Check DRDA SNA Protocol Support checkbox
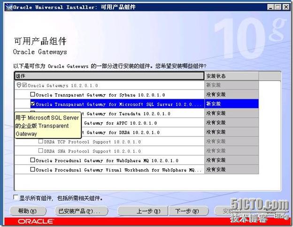Viewport: 293px width, 227px height. coord(40,151)
